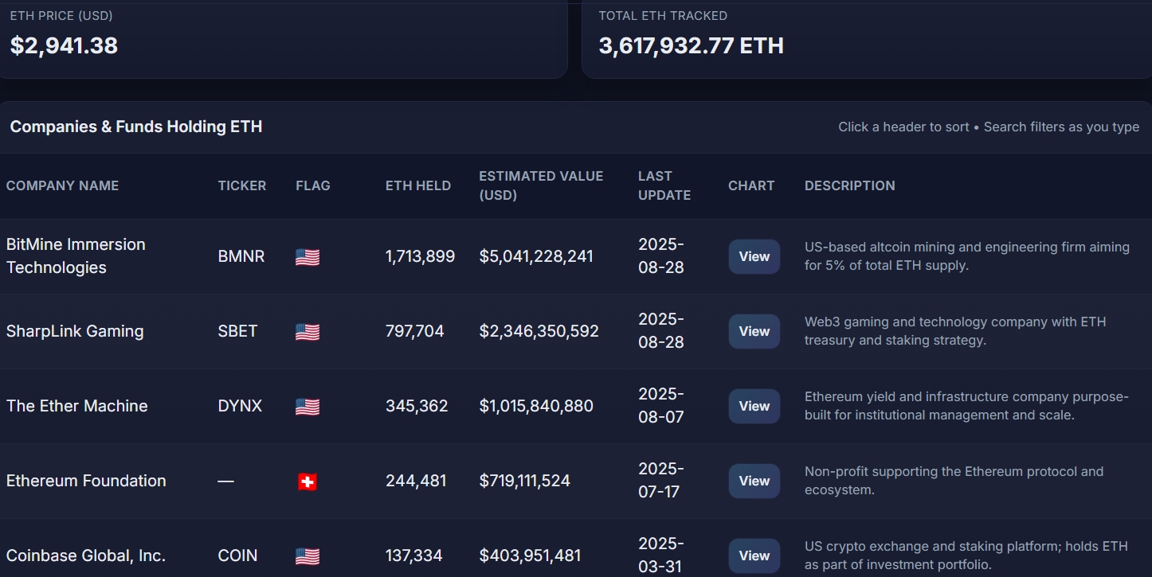Select the Coinbase Global, Inc. name
The width and height of the screenshot is (1152, 577).
[86, 556]
